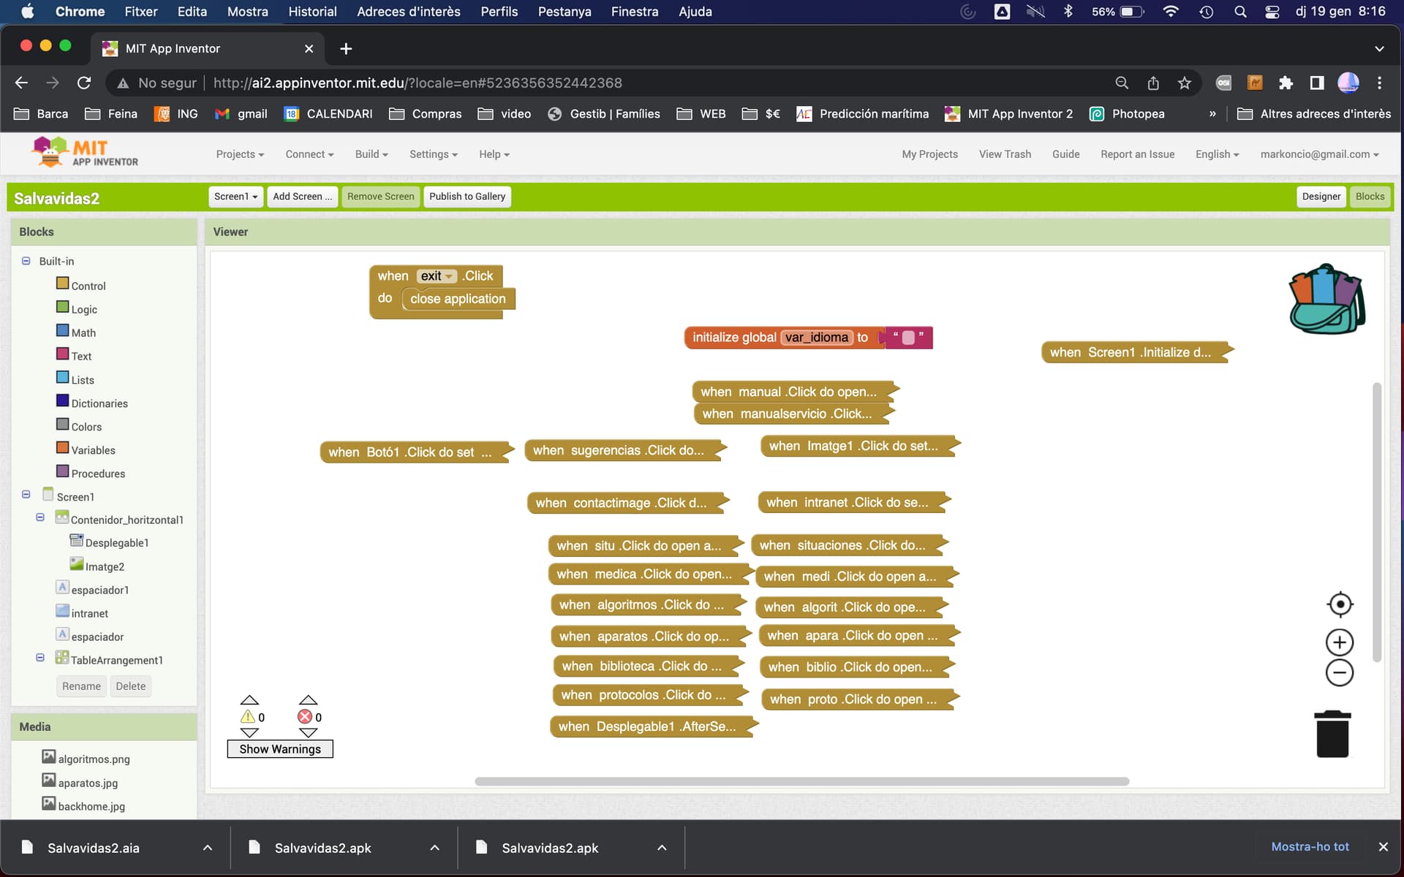Viewport: 1404px width, 877px height.
Task: Click the center workspace target icon
Action: 1340,604
